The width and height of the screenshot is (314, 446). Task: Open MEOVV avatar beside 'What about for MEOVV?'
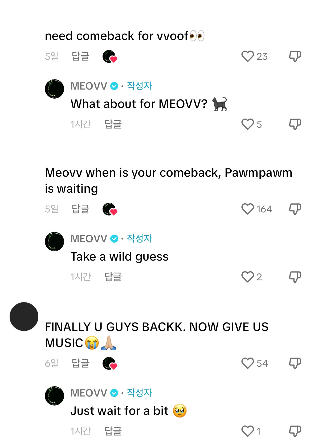pos(54,89)
